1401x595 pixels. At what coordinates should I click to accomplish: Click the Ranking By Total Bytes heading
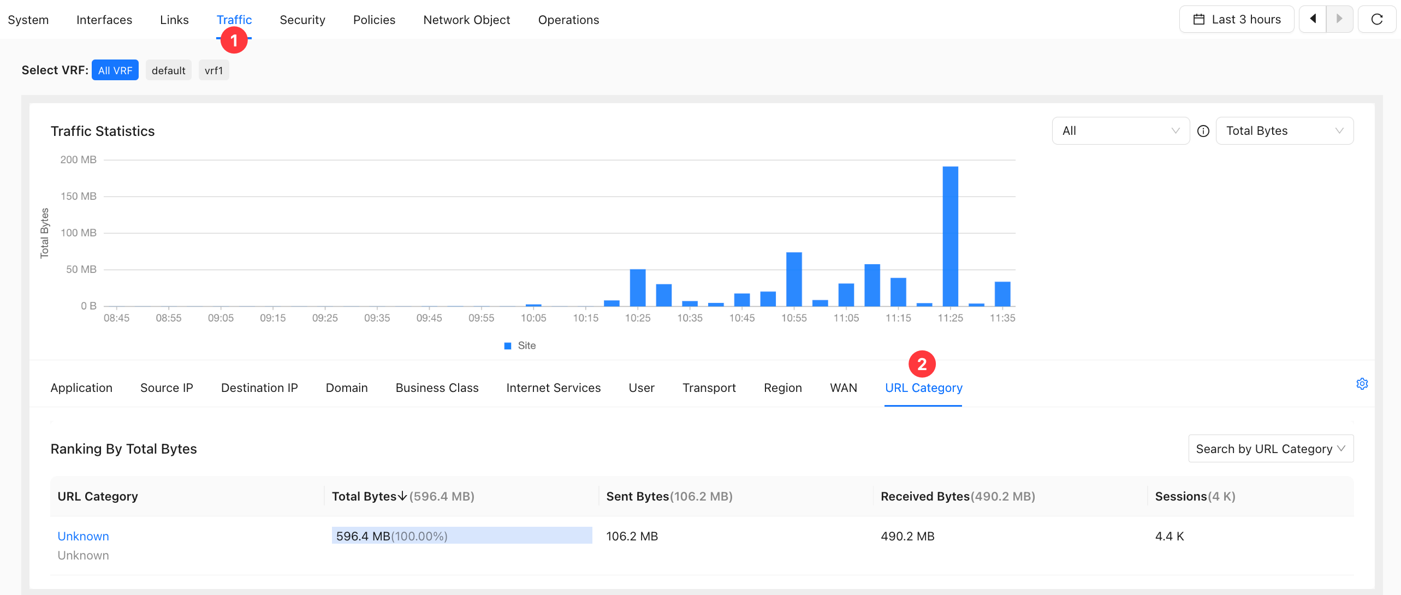(x=123, y=449)
